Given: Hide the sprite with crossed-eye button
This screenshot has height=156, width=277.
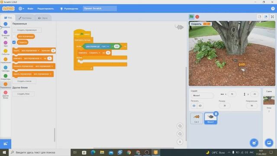Looking at the screenshot, I should click(x=200, y=106).
